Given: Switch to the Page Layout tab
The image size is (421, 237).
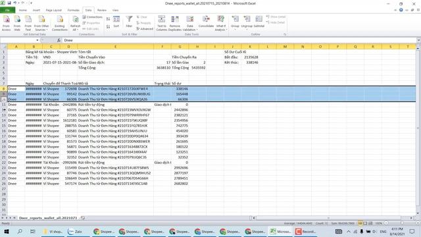Looking at the screenshot, I should point(54,11).
